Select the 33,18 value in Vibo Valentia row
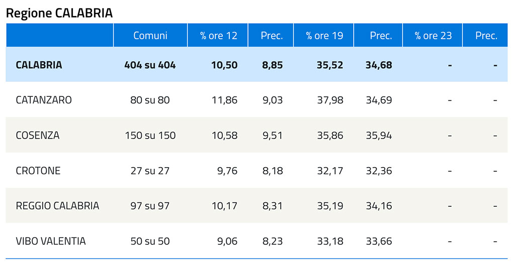Image resolution: width=515 pixels, height=269 pixels. tap(330, 241)
